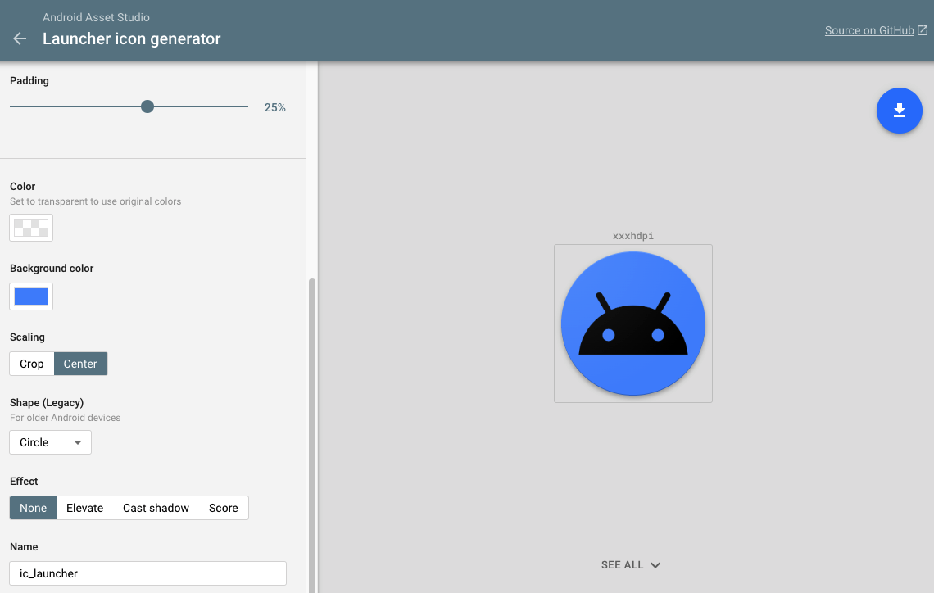Click the Android Asset Studio title

click(x=96, y=17)
